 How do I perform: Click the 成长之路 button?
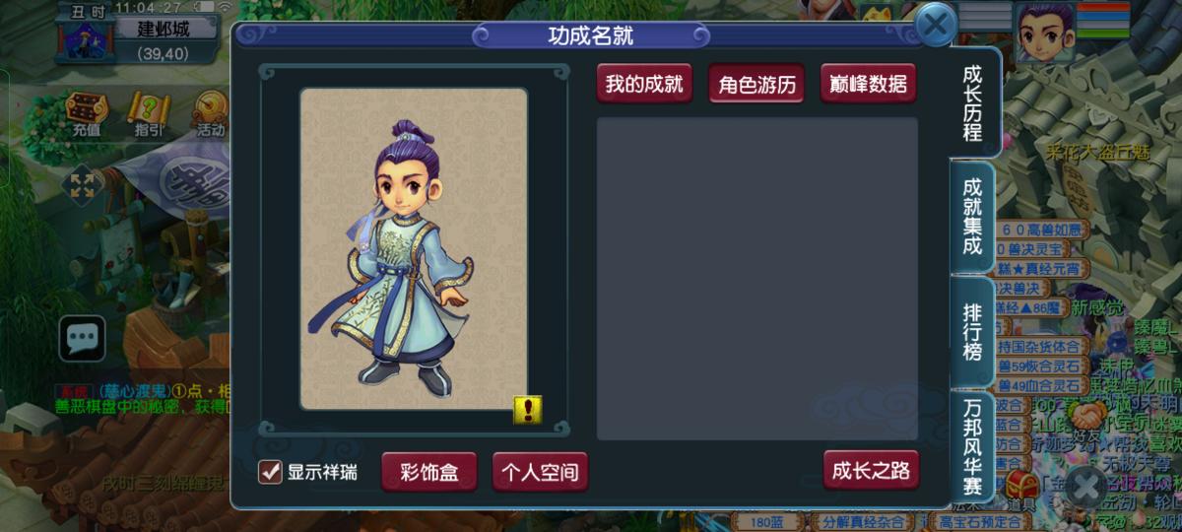coord(871,470)
